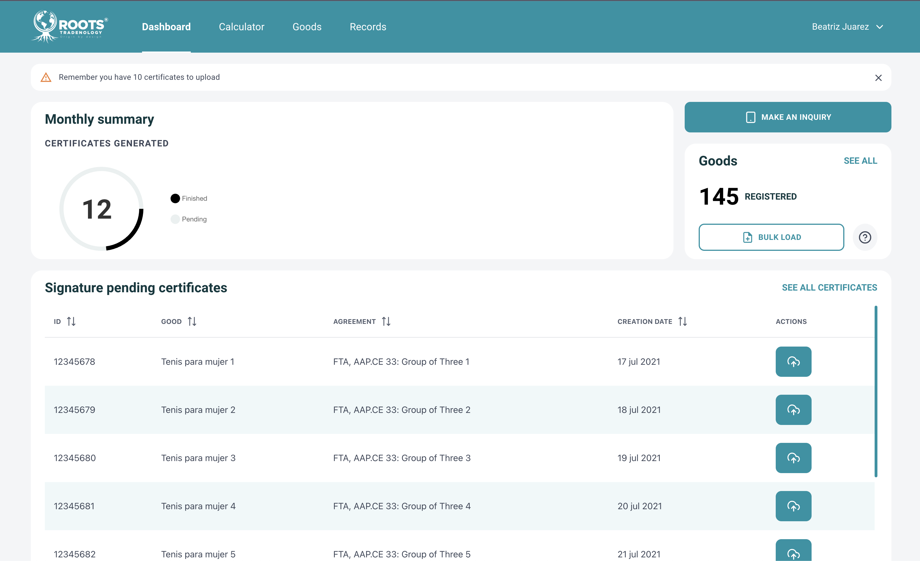This screenshot has height=561, width=920.
Task: Open the Calculator tab
Action: [x=241, y=27]
